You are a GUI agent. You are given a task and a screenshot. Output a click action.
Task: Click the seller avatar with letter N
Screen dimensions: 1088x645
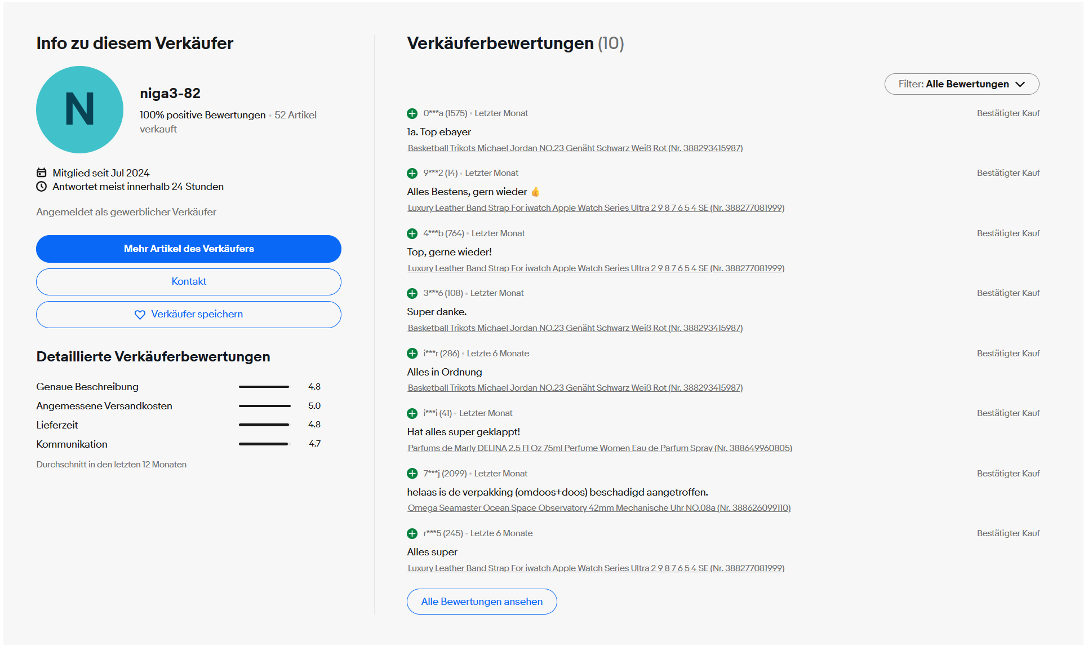tap(79, 109)
